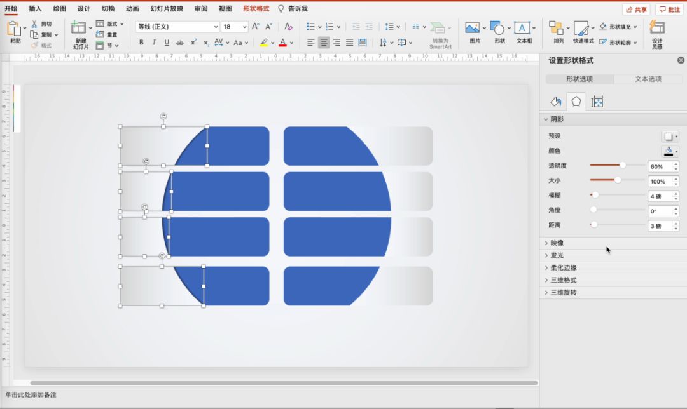Viewport: 687px width, 409px height.
Task: Expand the Glow (发光) section
Action: (x=546, y=255)
